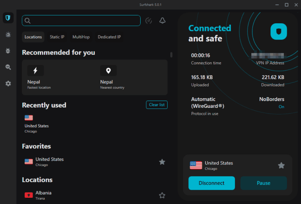Screen dimensions: 301x204
Task: Open the Alert section in sidebar
Action: coord(8,35)
